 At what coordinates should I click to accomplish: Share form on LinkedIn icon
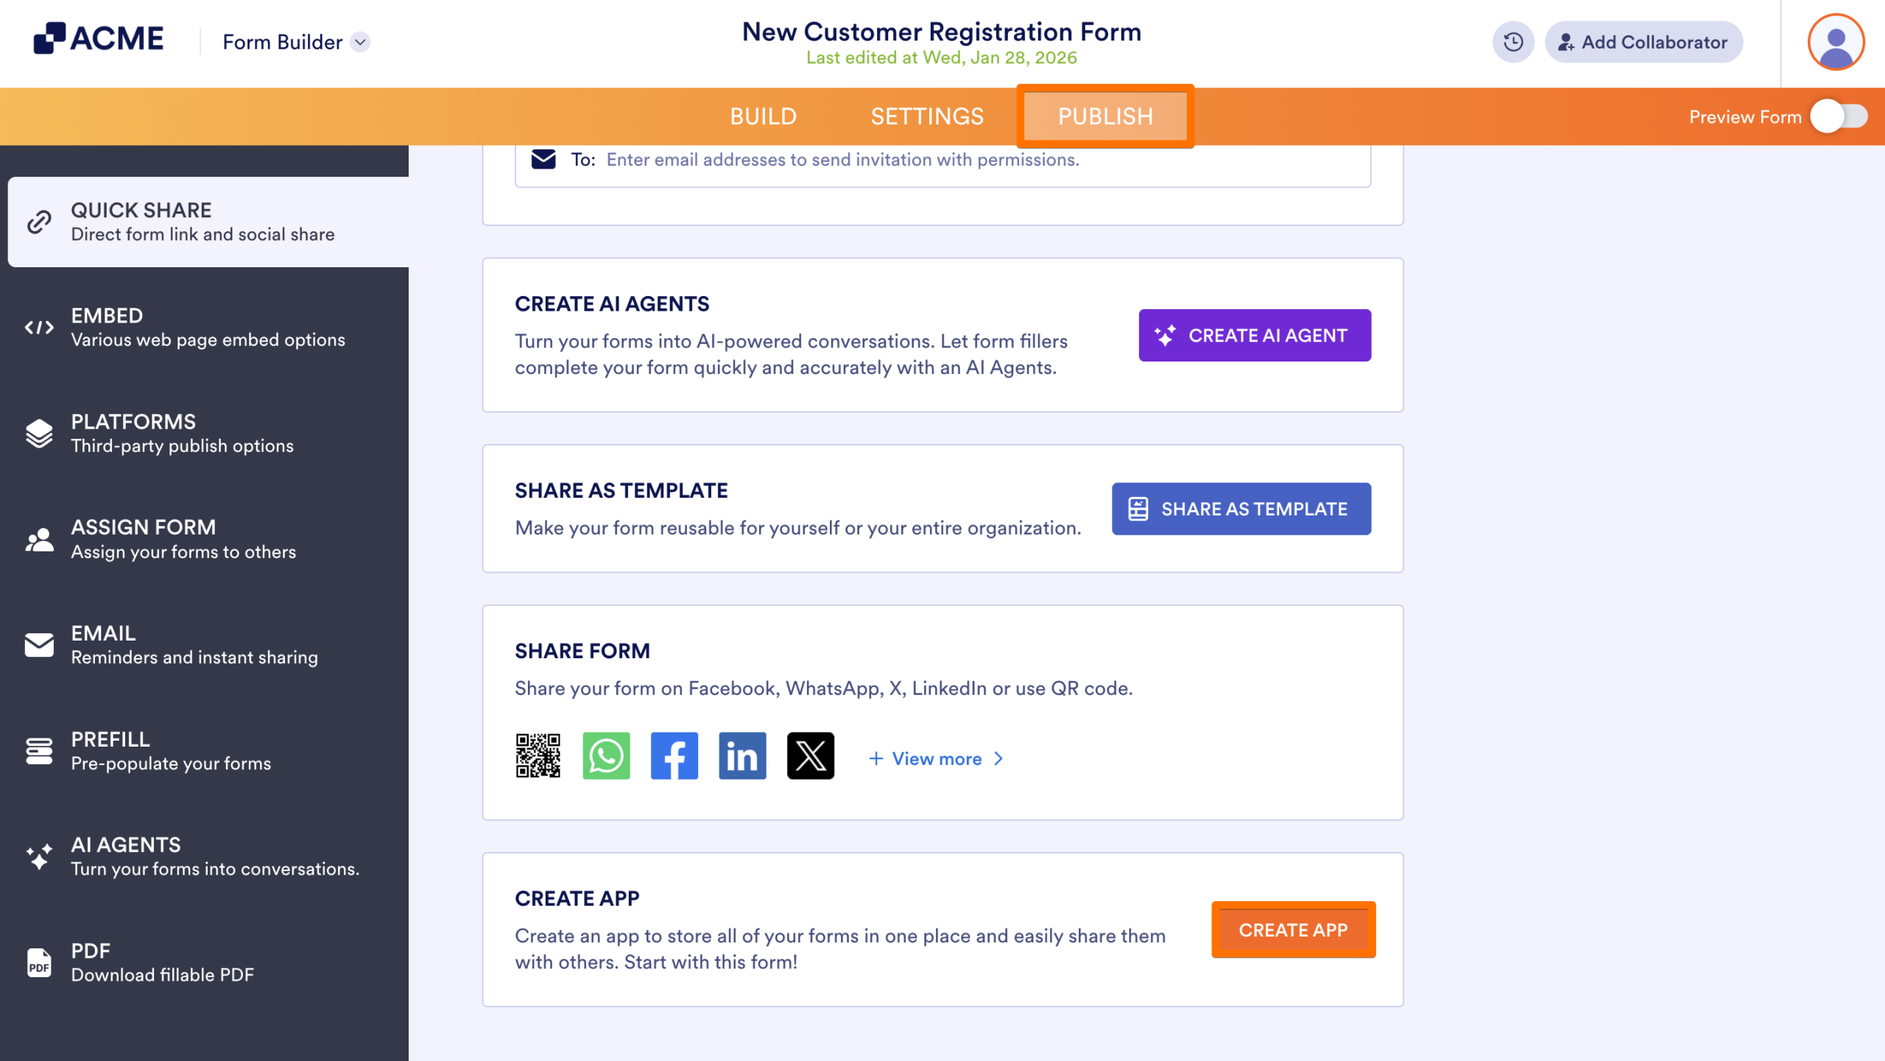(x=742, y=756)
